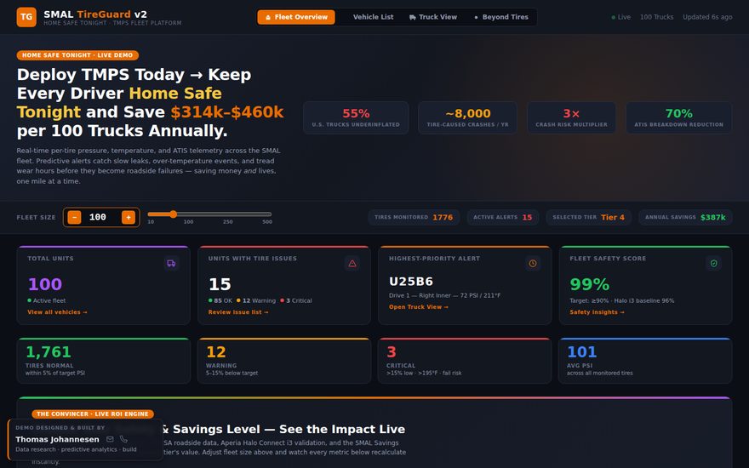The image size is (749, 468).
Task: Click The Convincer · Live ROI Engine badge
Action: click(93, 414)
